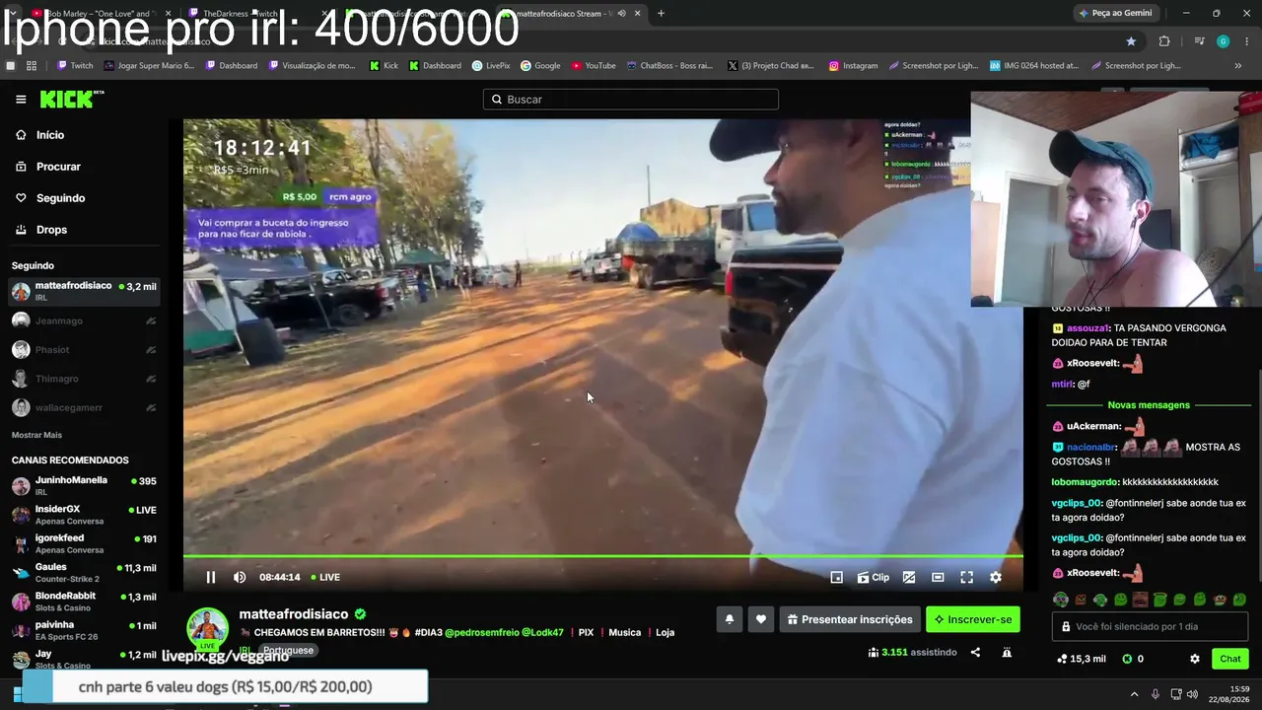Click the Peça ao Gemini button

pyautogui.click(x=1115, y=14)
